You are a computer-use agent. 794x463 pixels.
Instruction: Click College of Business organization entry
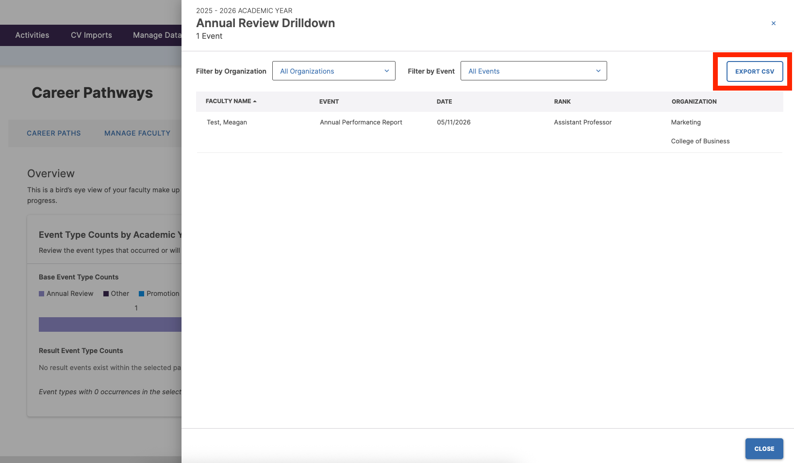click(700, 141)
